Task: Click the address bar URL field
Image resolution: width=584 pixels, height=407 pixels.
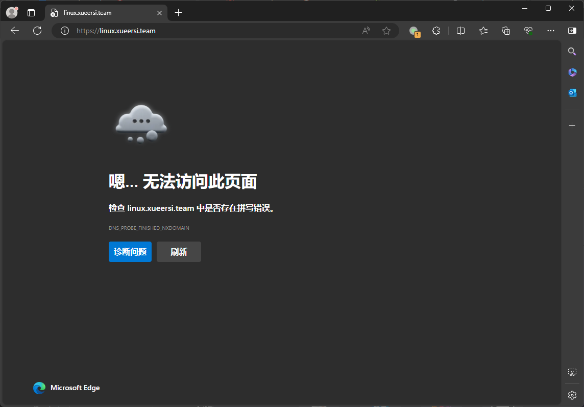Action: (216, 31)
